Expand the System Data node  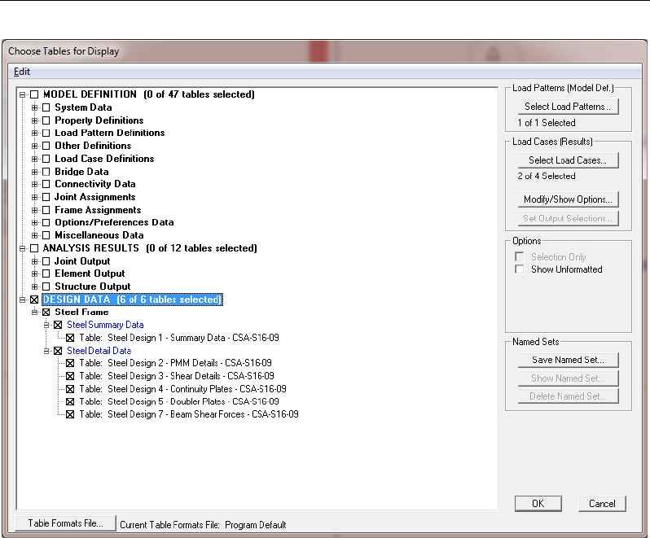click(x=34, y=107)
